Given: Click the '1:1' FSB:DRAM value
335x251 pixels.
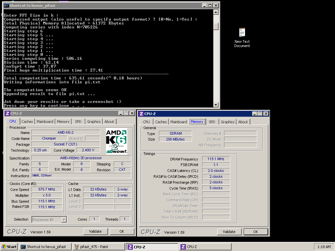Looking at the screenshot, I should click(x=216, y=165).
